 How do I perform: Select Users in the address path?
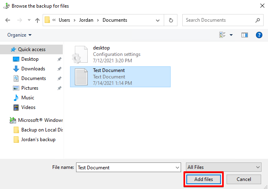[x=64, y=20]
